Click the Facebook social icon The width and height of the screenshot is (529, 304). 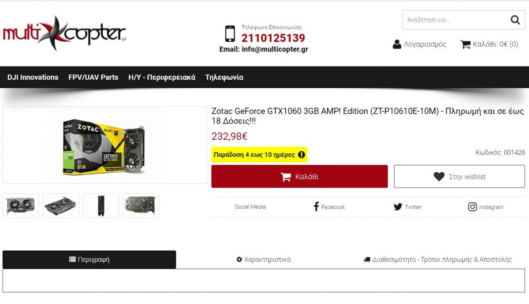(x=316, y=207)
